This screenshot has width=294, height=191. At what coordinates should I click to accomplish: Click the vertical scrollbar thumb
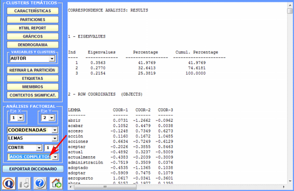click(x=290, y=11)
